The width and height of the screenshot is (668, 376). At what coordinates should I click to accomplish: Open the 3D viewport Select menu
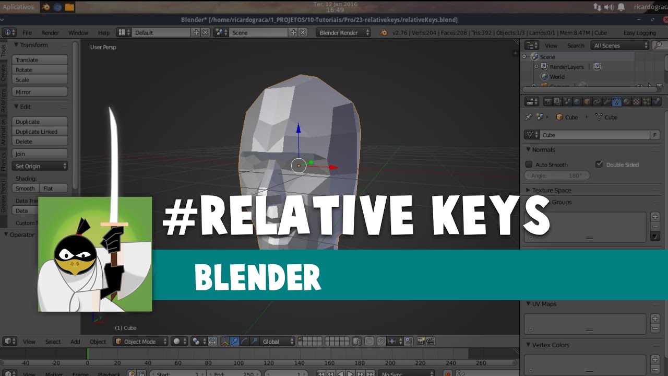pos(53,342)
